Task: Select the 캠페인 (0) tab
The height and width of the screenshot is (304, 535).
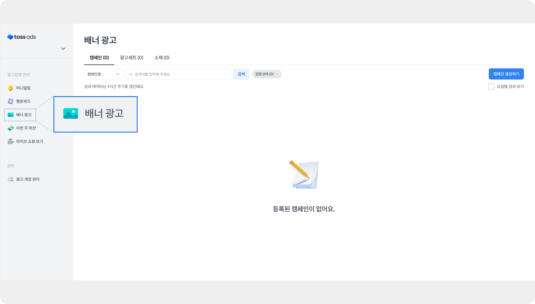Action: pos(99,57)
